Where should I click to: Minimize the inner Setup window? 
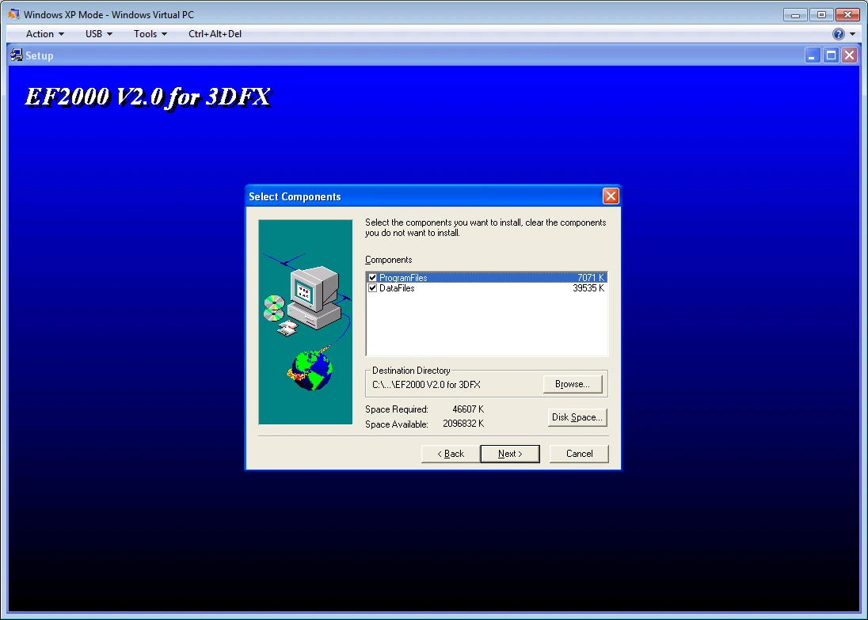point(812,55)
